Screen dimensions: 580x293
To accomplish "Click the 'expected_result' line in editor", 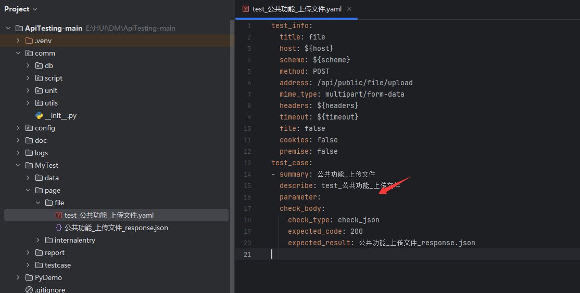I will (x=381, y=243).
